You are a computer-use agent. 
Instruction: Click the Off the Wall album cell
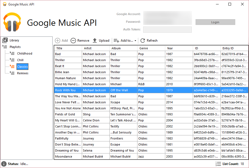click(123, 90)
